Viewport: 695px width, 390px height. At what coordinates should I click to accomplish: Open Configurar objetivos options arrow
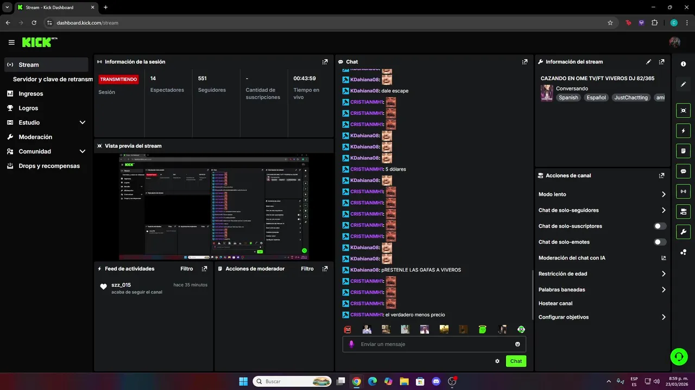pyautogui.click(x=664, y=317)
